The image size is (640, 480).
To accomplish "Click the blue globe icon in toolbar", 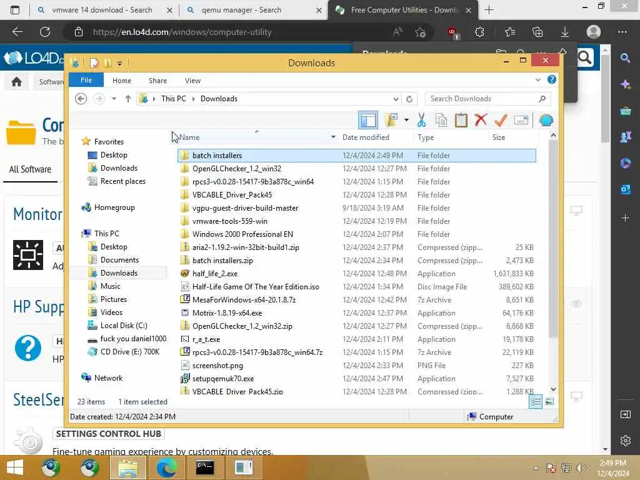I will pyautogui.click(x=546, y=120).
